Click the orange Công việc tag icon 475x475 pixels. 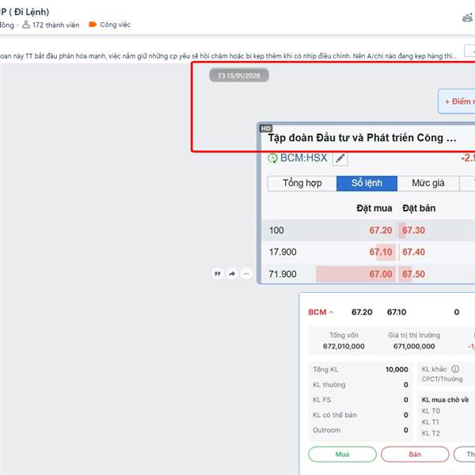(93, 25)
